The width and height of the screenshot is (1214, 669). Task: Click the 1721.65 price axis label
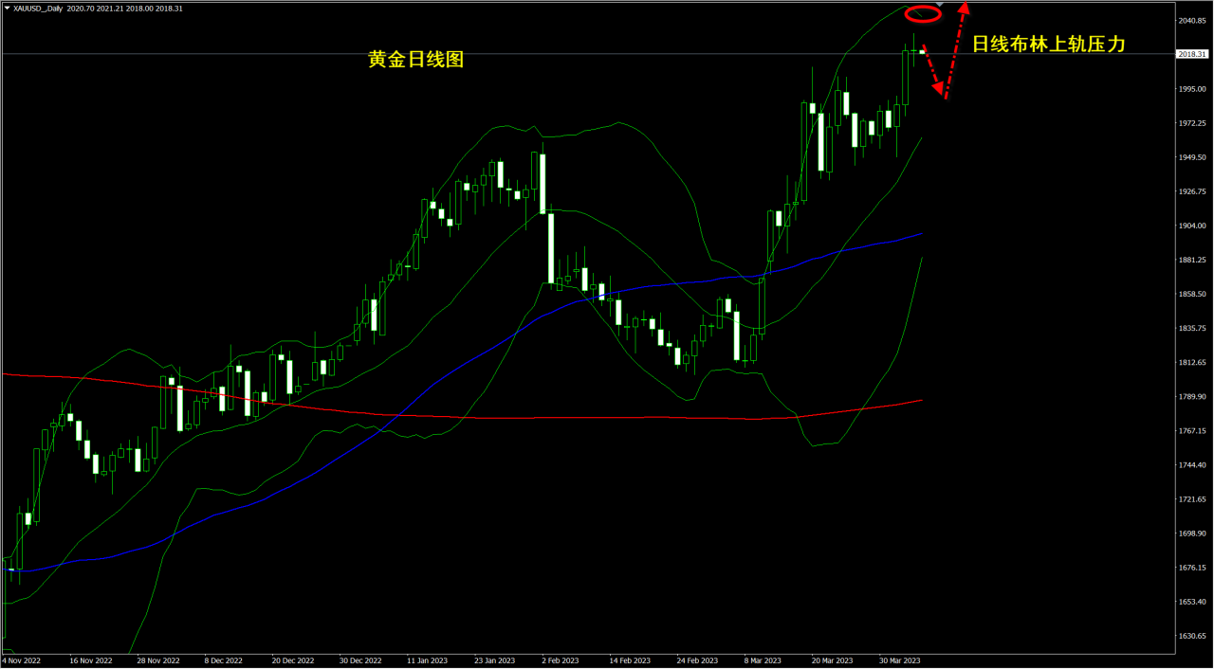(x=1191, y=498)
